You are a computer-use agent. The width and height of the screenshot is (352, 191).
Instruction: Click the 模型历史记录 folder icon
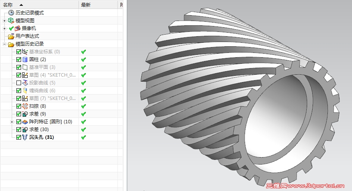[x=11, y=44]
